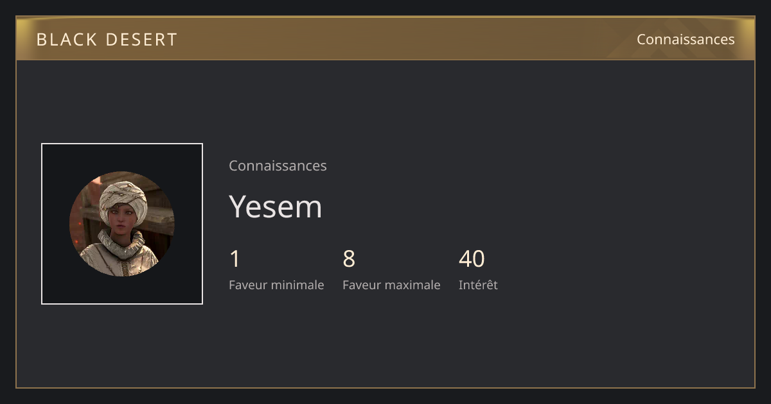Click the maximum favor value 8

[x=349, y=259]
